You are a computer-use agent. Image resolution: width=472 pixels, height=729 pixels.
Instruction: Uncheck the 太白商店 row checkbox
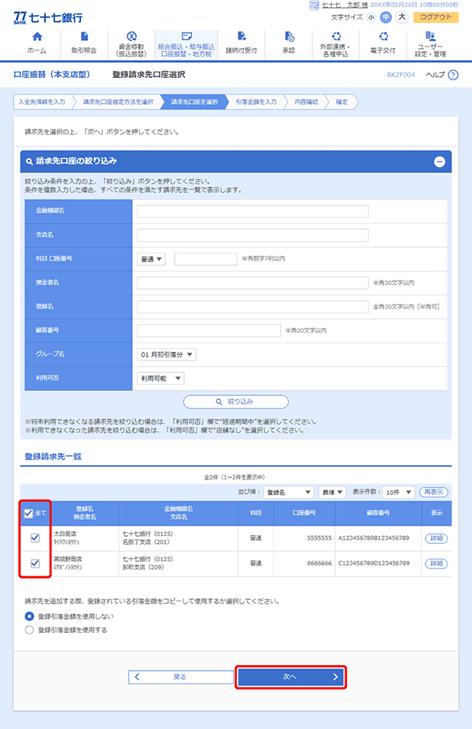click(35, 538)
